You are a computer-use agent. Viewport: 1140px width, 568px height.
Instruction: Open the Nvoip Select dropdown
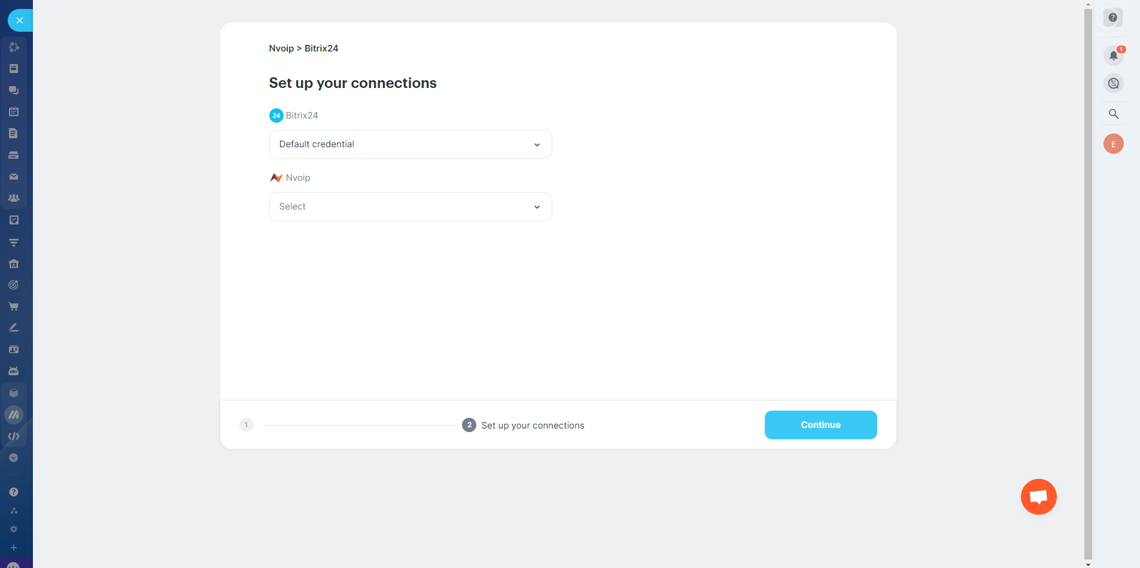tap(411, 206)
